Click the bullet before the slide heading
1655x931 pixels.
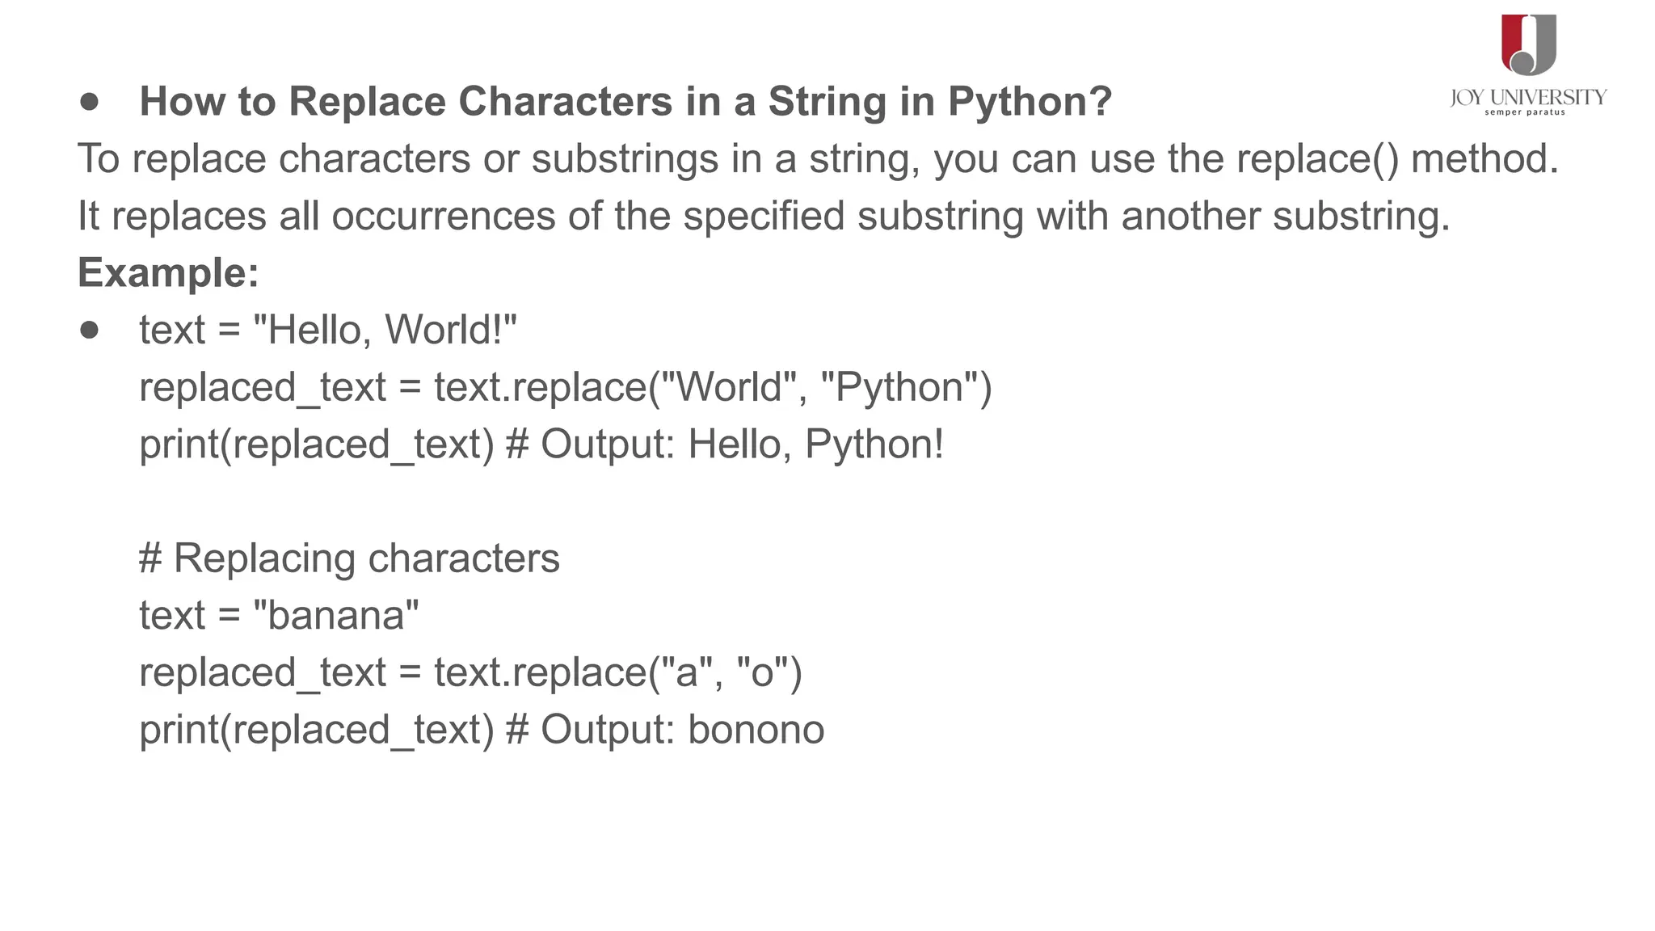click(89, 102)
